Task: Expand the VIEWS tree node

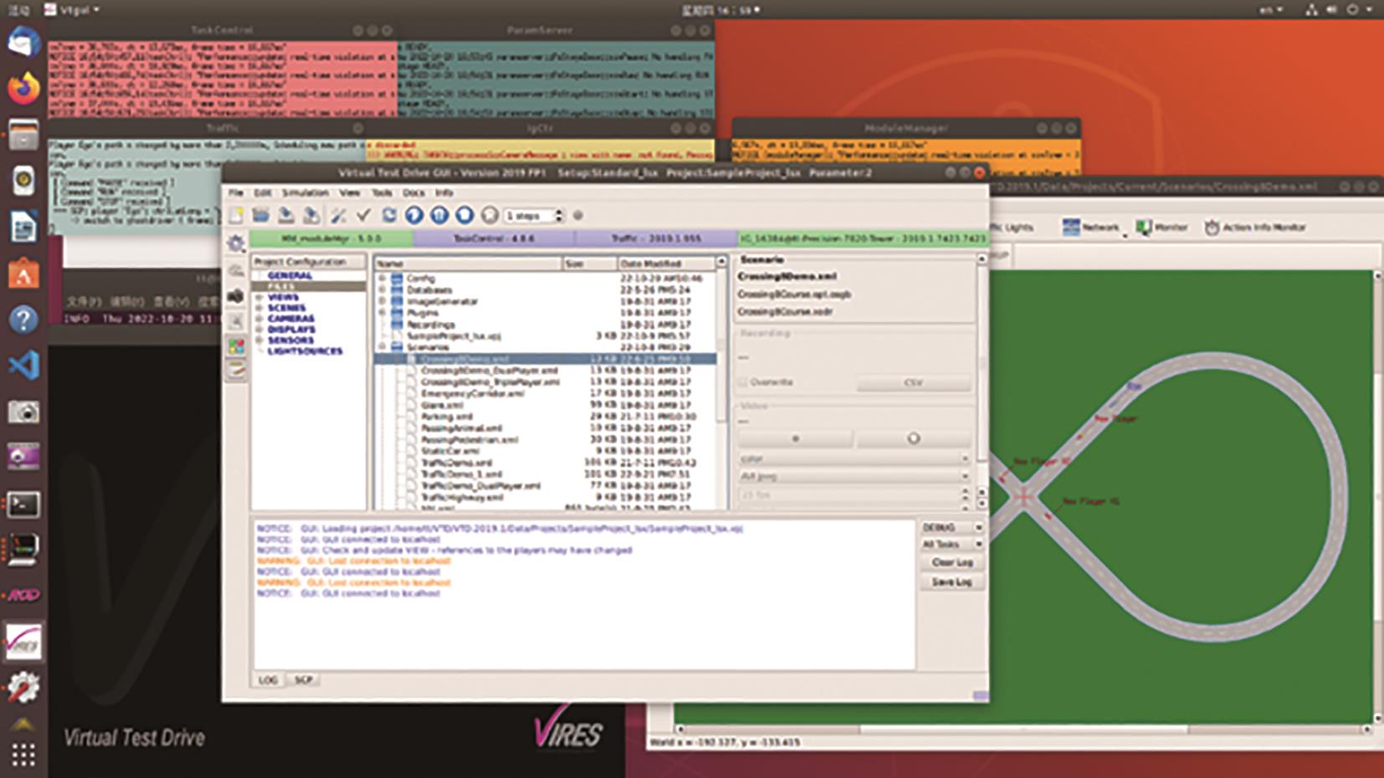Action: pyautogui.click(x=259, y=297)
